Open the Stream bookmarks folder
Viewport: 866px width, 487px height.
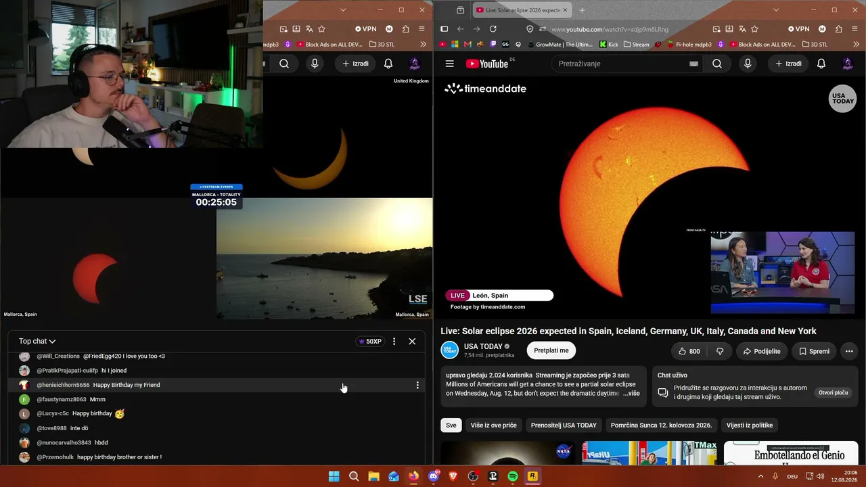(x=636, y=45)
